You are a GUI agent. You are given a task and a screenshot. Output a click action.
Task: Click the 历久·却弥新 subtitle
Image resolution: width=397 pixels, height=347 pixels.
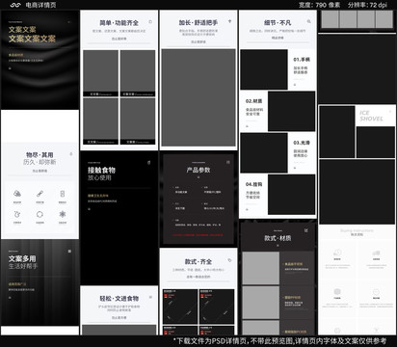[x=40, y=162]
